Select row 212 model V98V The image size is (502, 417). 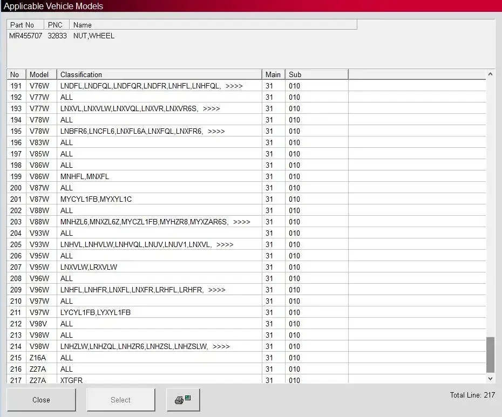tap(246, 324)
